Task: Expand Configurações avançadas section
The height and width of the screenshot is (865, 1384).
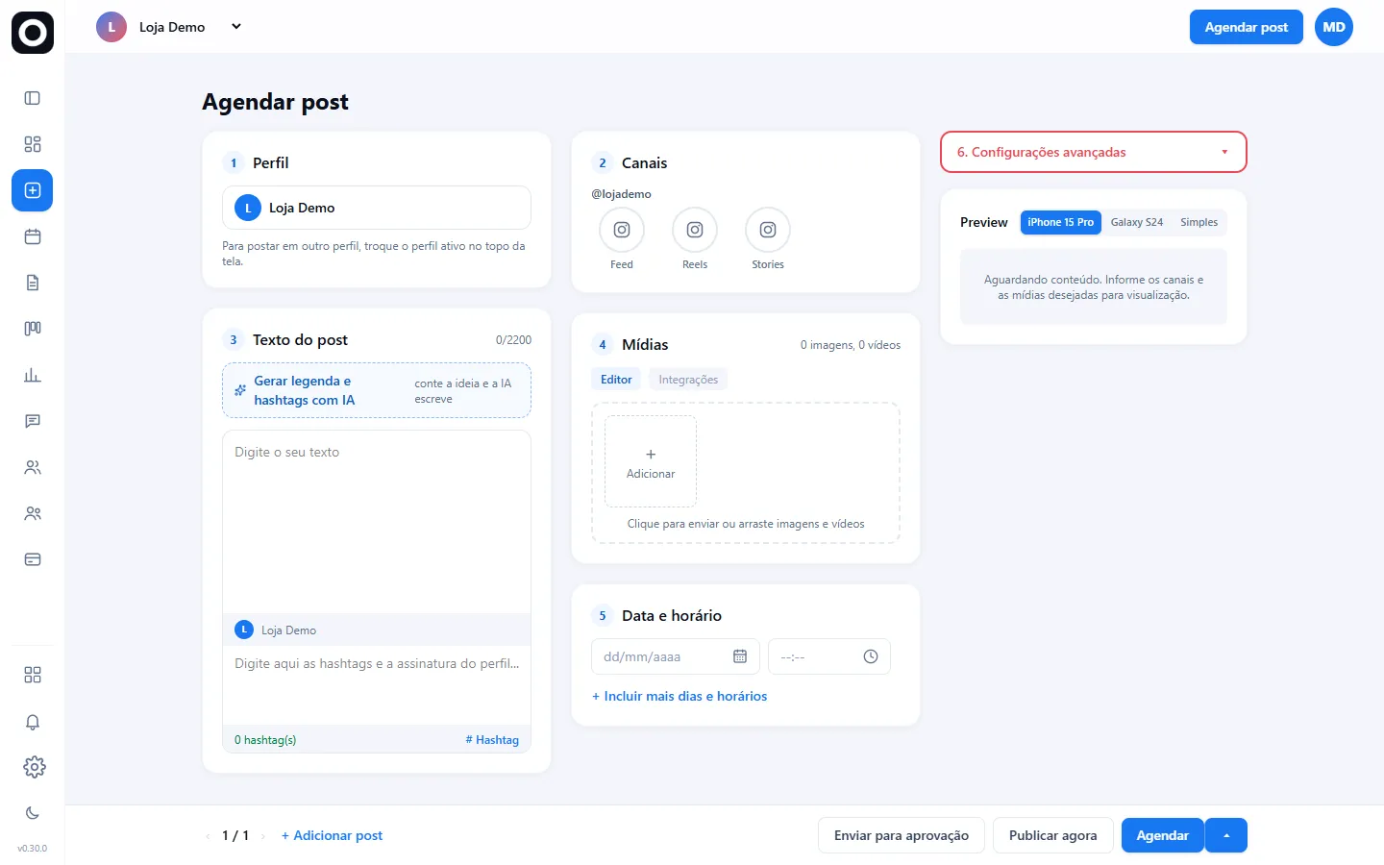Action: (1094, 152)
